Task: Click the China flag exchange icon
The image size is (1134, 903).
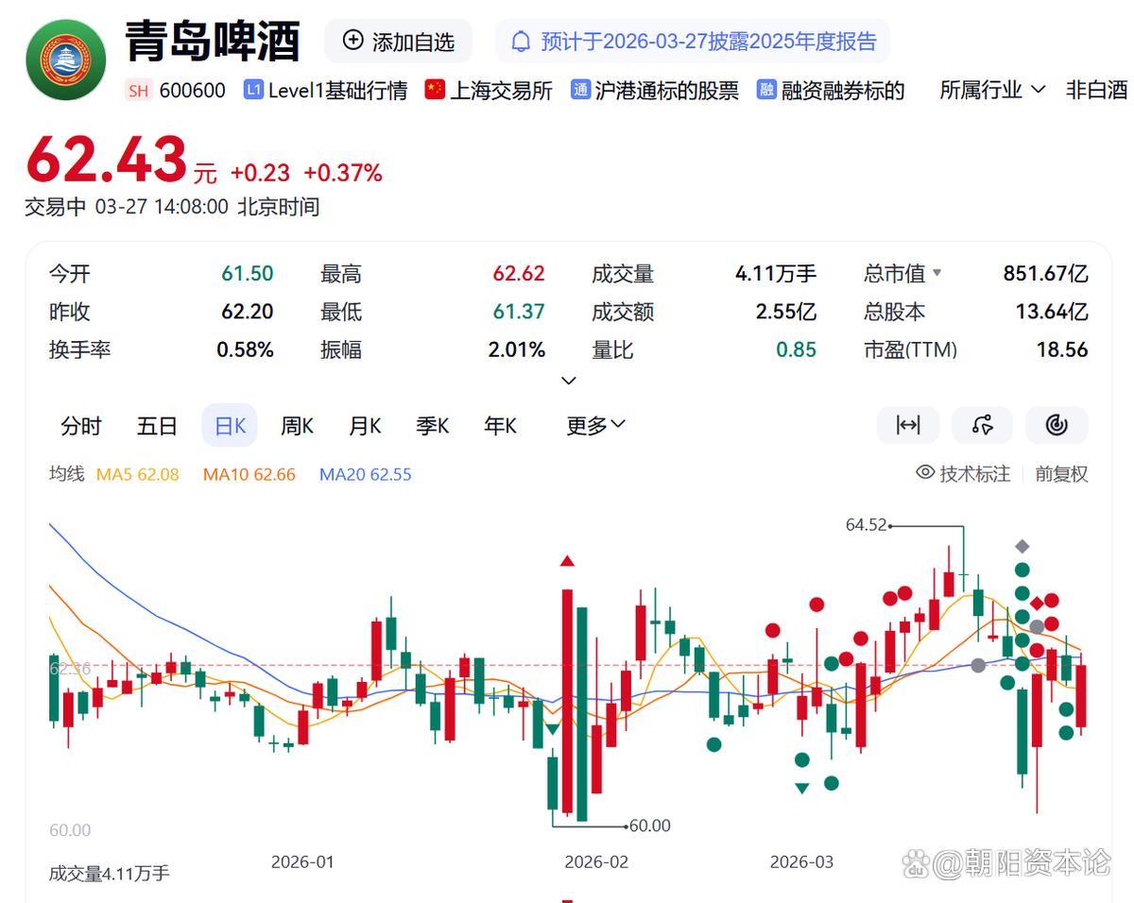Action: pos(435,90)
